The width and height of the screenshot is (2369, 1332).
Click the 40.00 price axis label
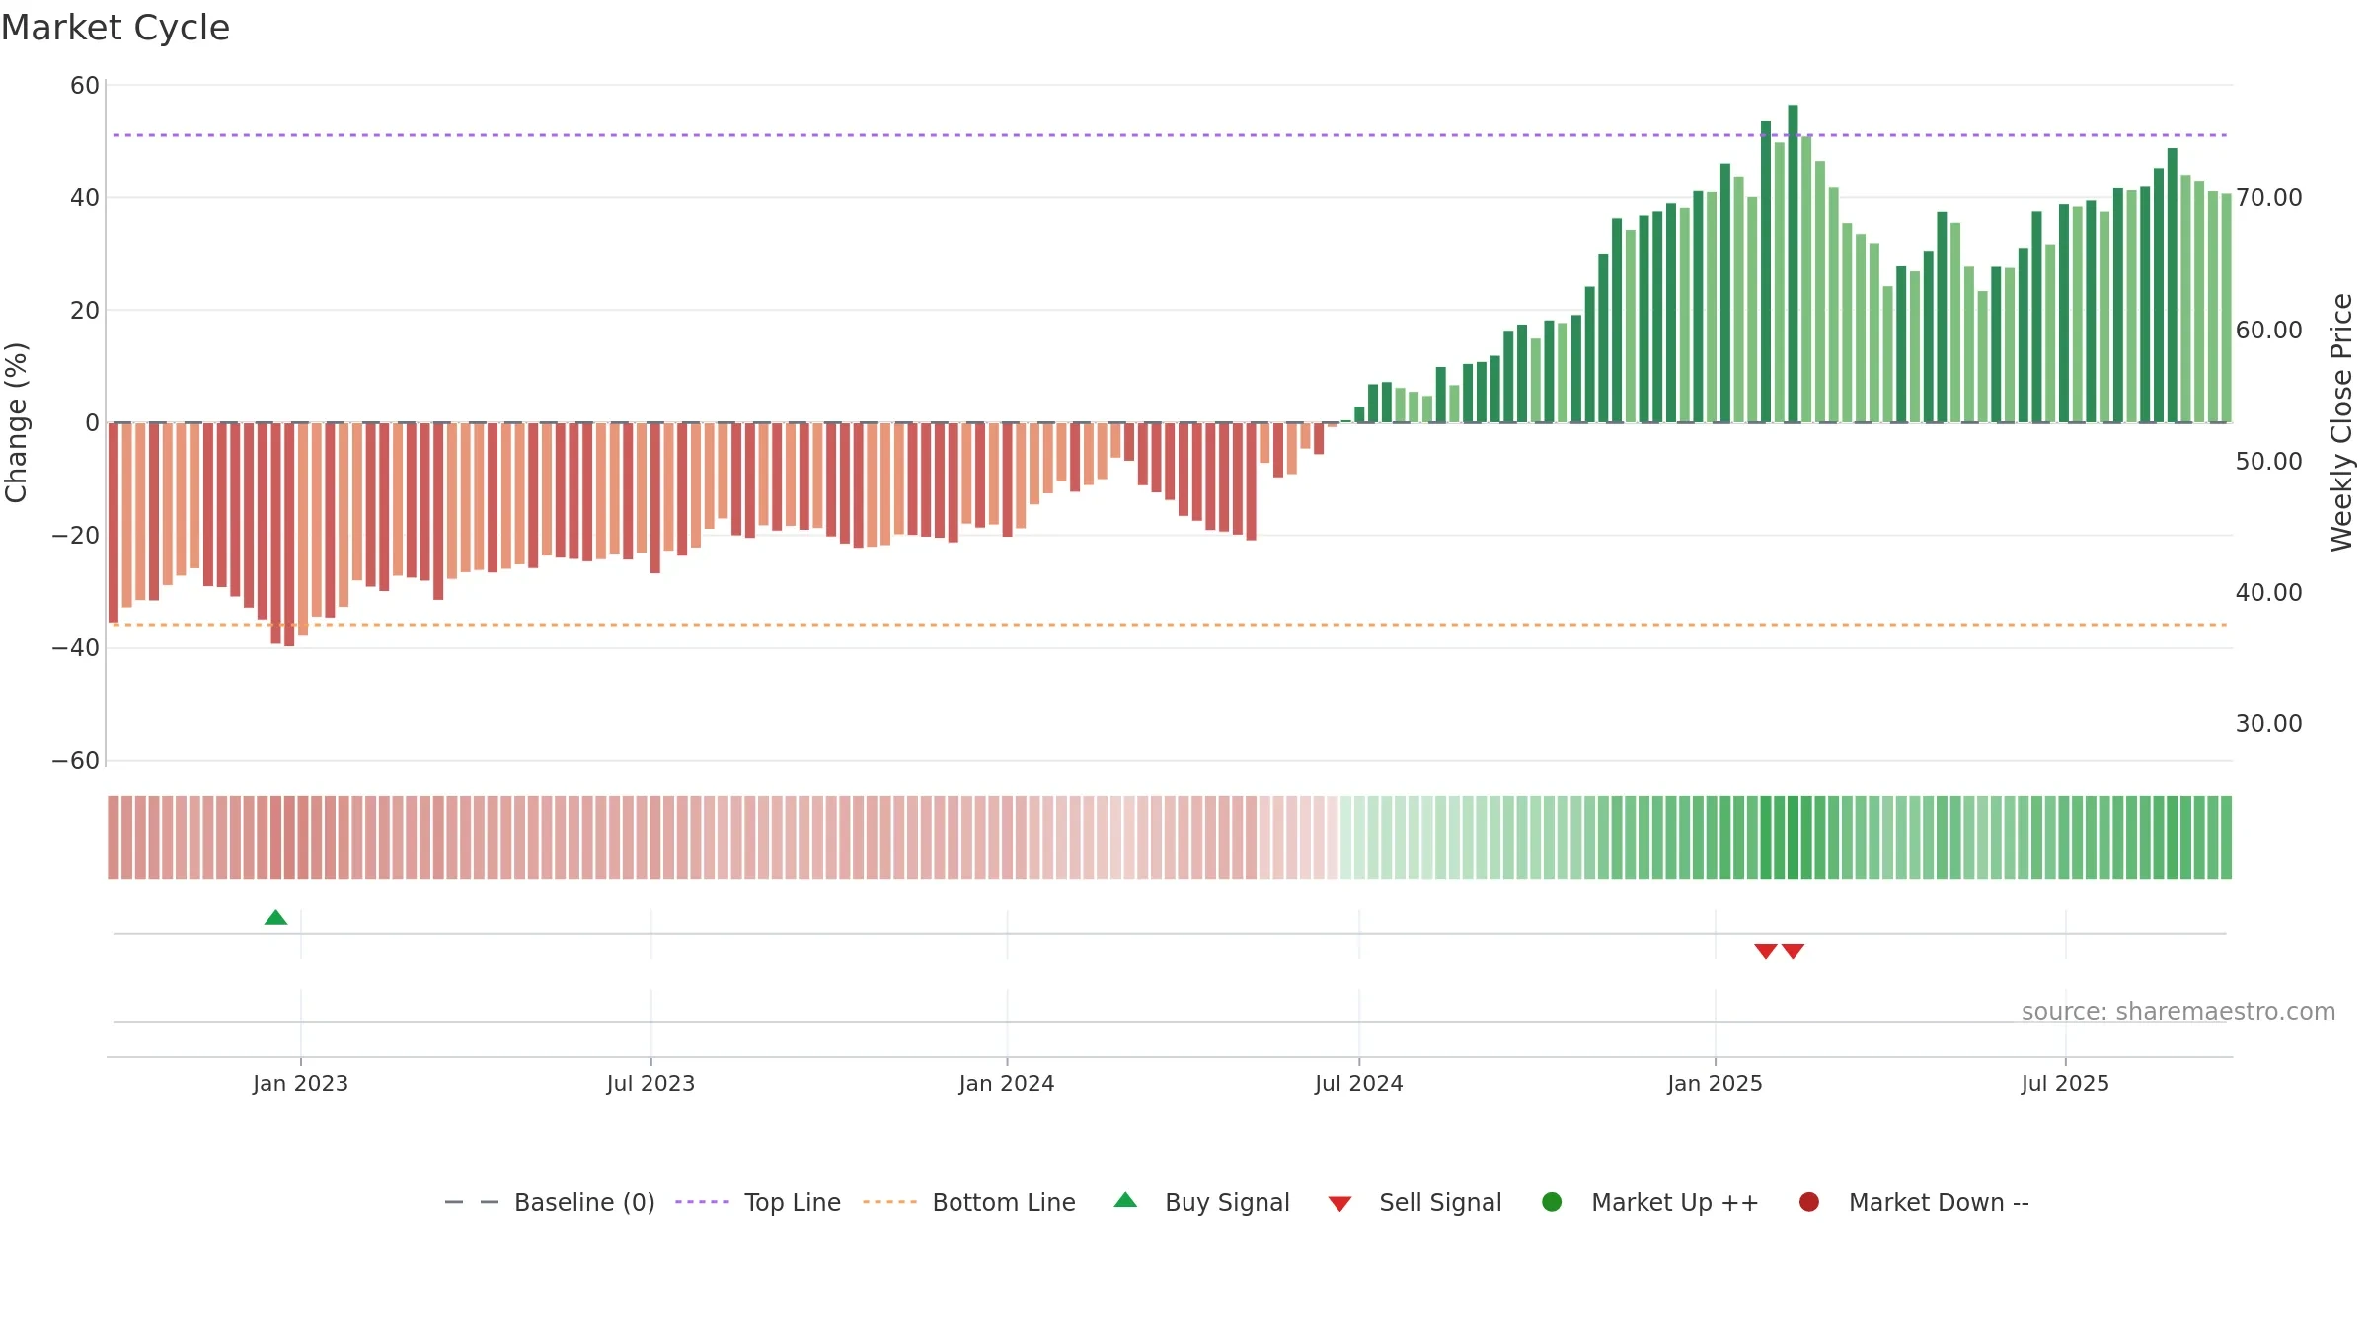[2268, 593]
